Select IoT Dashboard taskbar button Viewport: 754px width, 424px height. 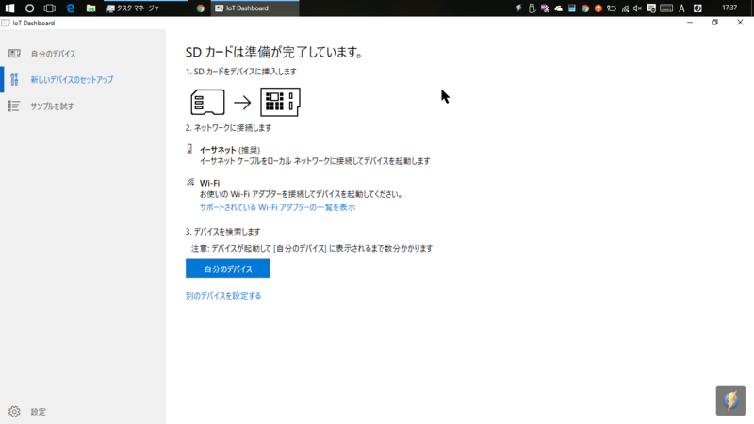tap(254, 8)
